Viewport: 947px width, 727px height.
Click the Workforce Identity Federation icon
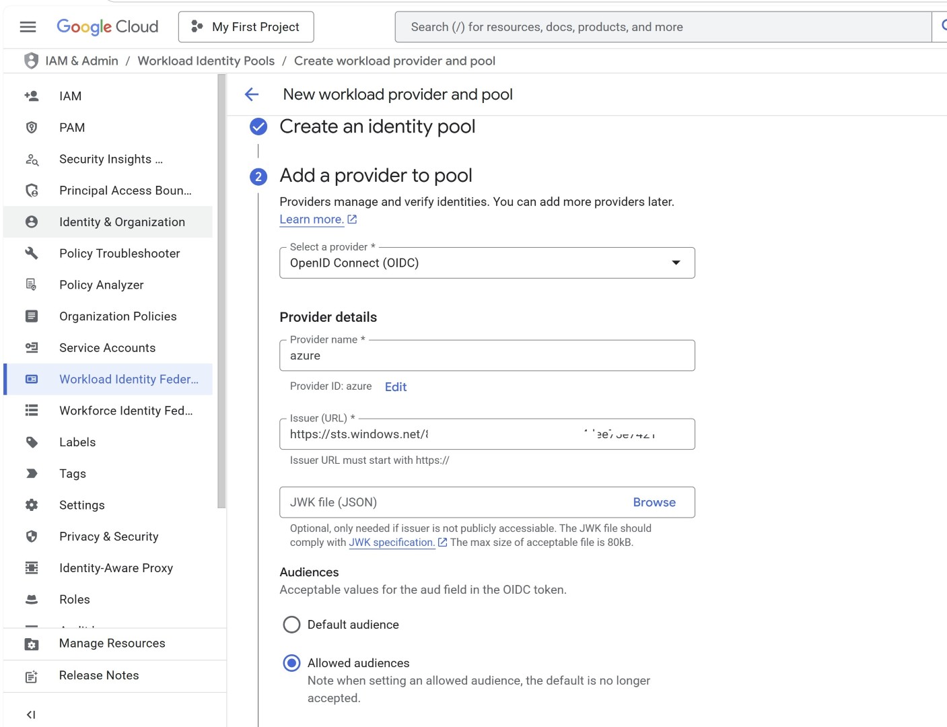[31, 410]
